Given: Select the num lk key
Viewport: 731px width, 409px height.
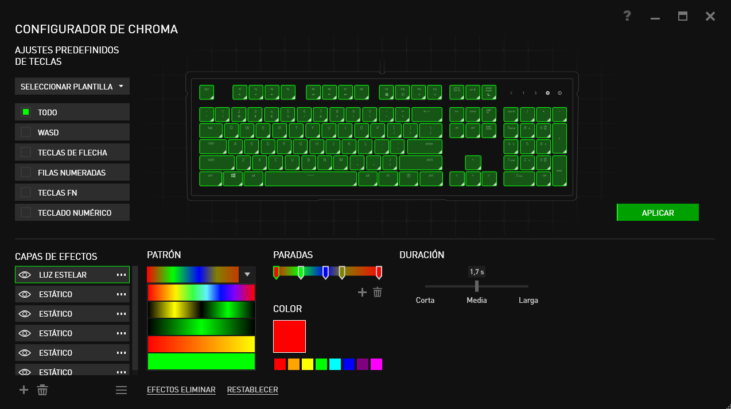Looking at the screenshot, I should pos(511,114).
